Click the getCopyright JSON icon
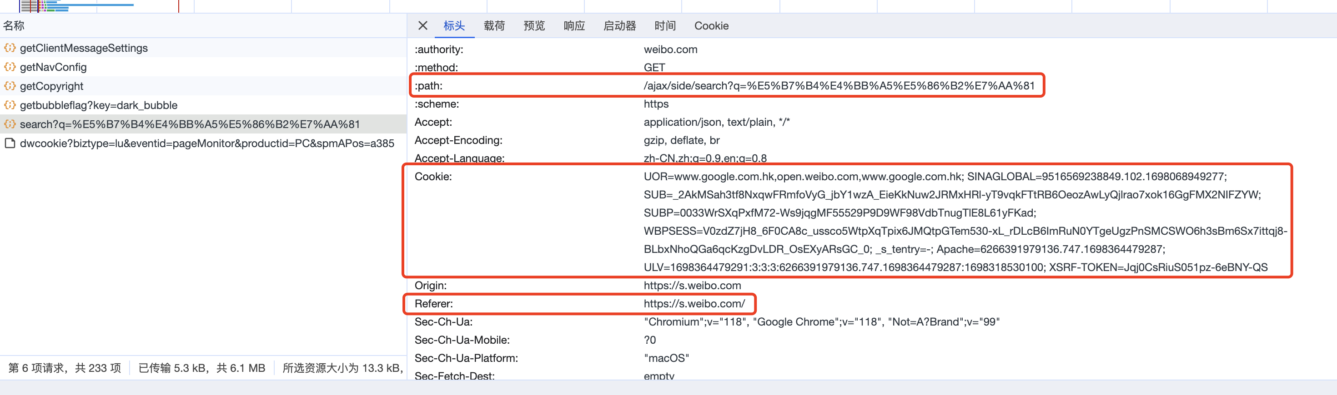This screenshot has width=1337, height=395. point(10,86)
